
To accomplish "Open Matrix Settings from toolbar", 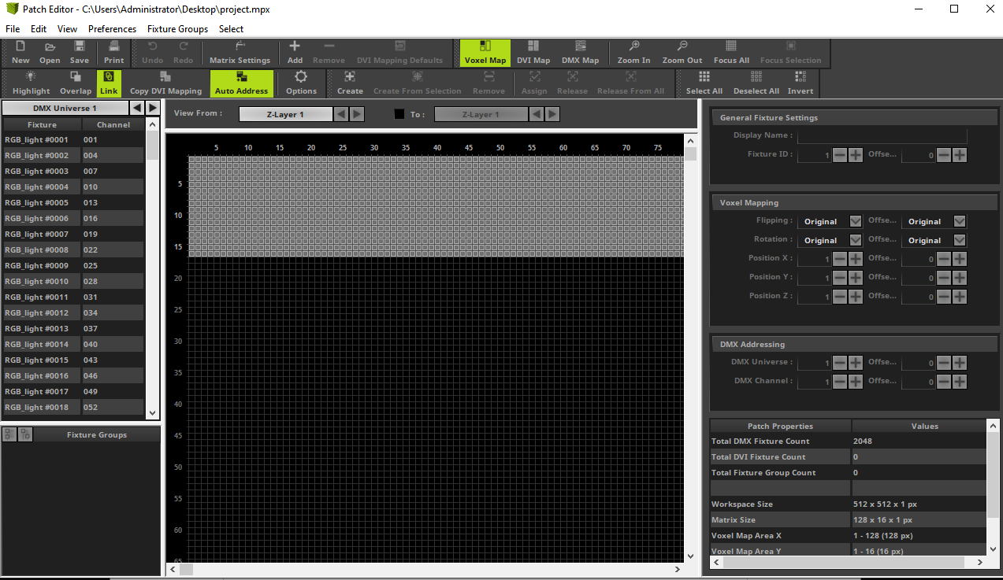I will (240, 53).
